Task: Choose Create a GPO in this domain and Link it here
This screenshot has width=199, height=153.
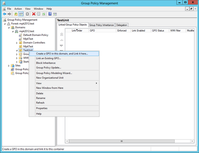Action: click(x=64, y=54)
